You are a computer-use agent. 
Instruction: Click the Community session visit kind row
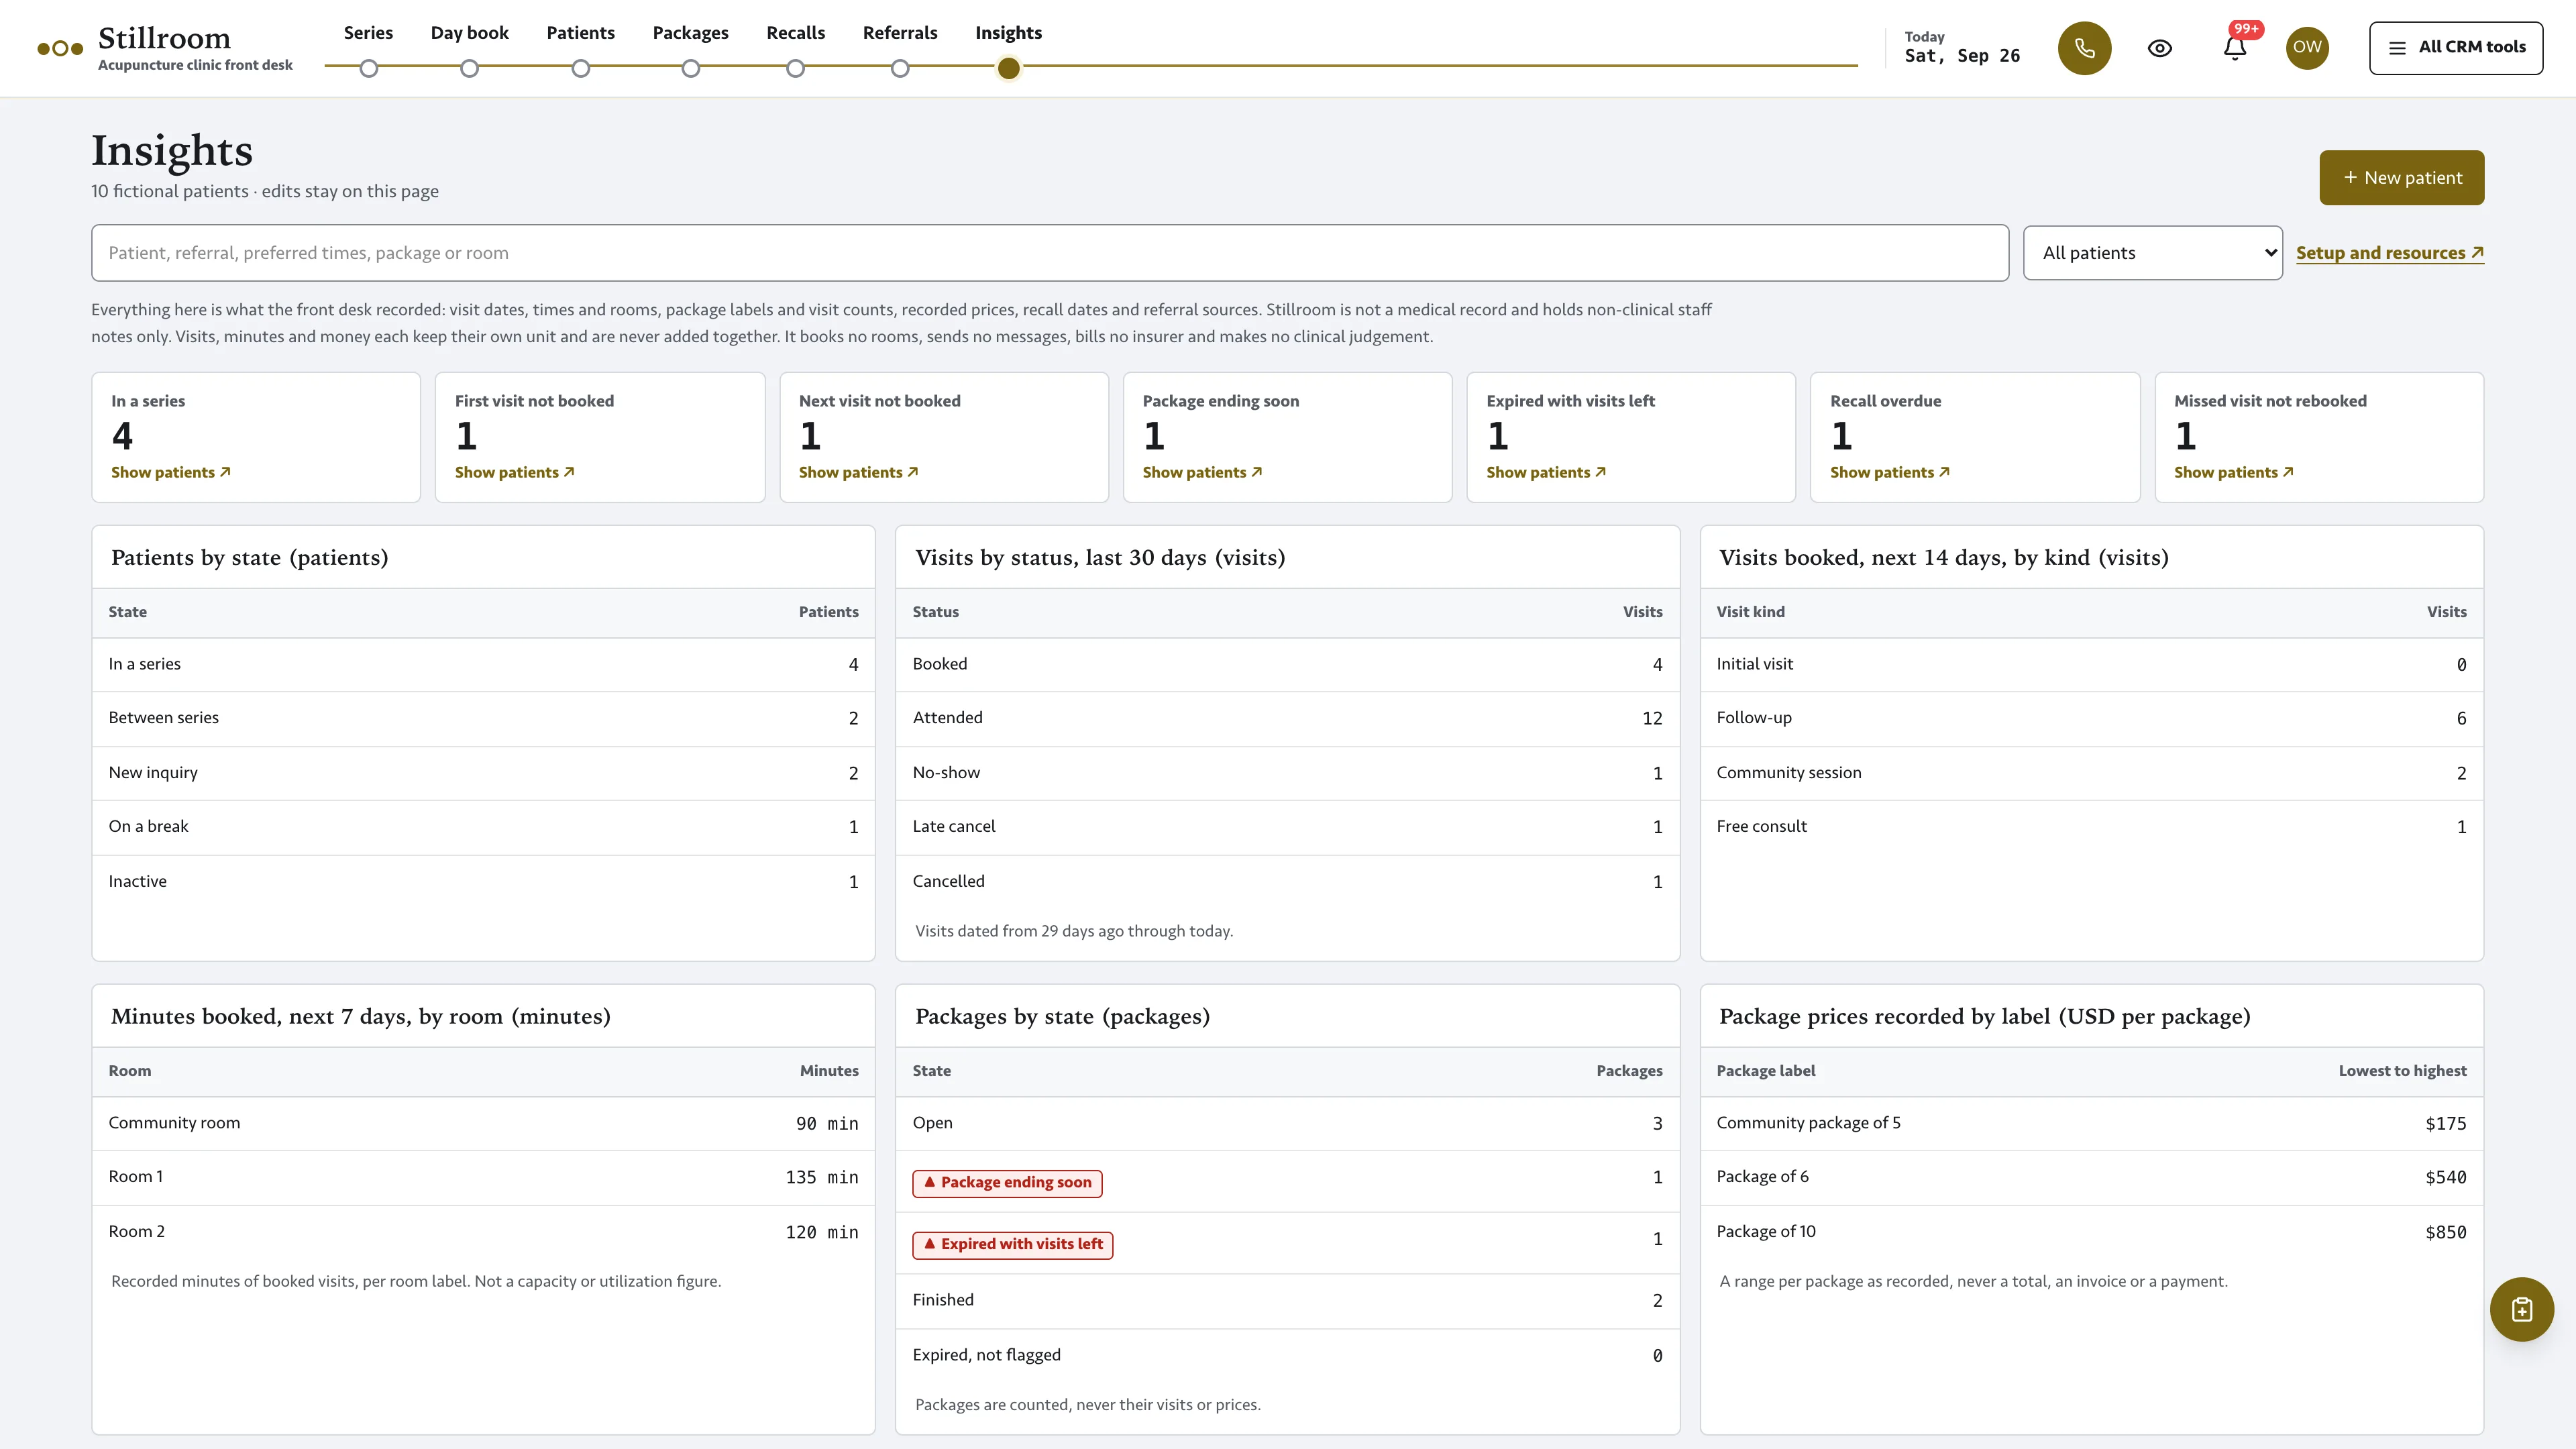pos(2091,773)
